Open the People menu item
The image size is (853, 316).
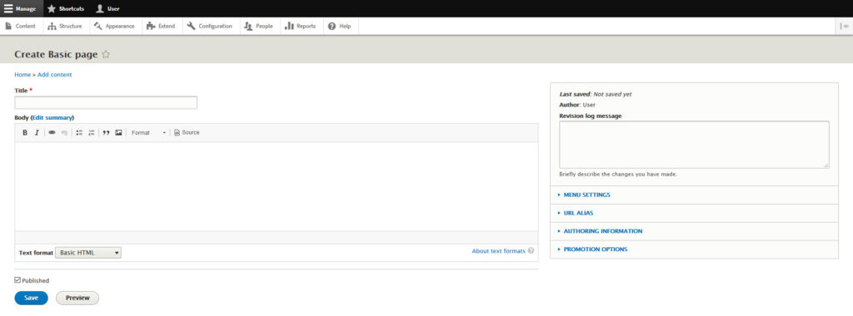click(x=259, y=26)
